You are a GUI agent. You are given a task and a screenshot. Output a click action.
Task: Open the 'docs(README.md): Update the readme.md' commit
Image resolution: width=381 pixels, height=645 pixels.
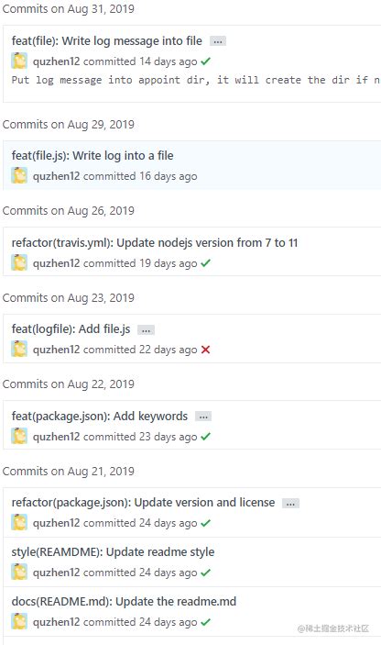tap(124, 601)
